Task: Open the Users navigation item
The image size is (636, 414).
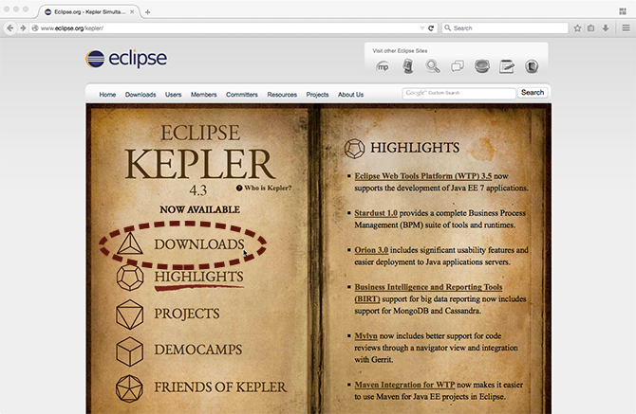Action: click(173, 95)
